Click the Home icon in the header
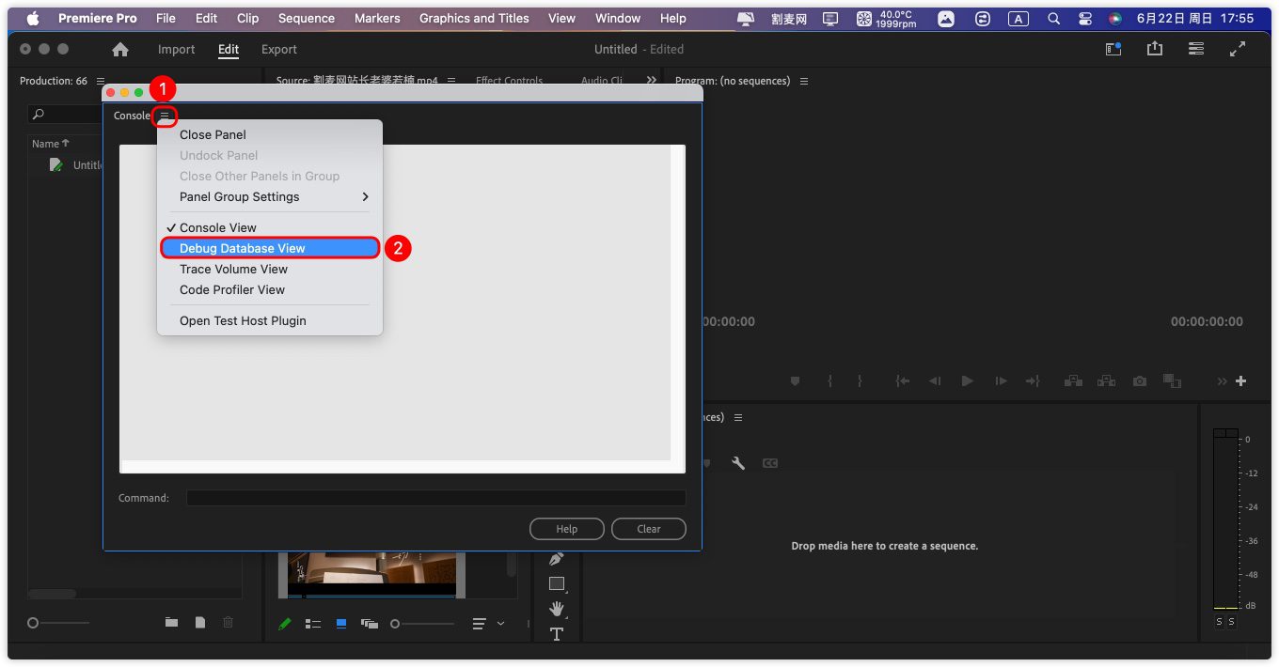1279x667 pixels. (x=120, y=50)
